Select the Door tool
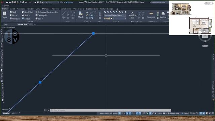 [x=13, y=15]
